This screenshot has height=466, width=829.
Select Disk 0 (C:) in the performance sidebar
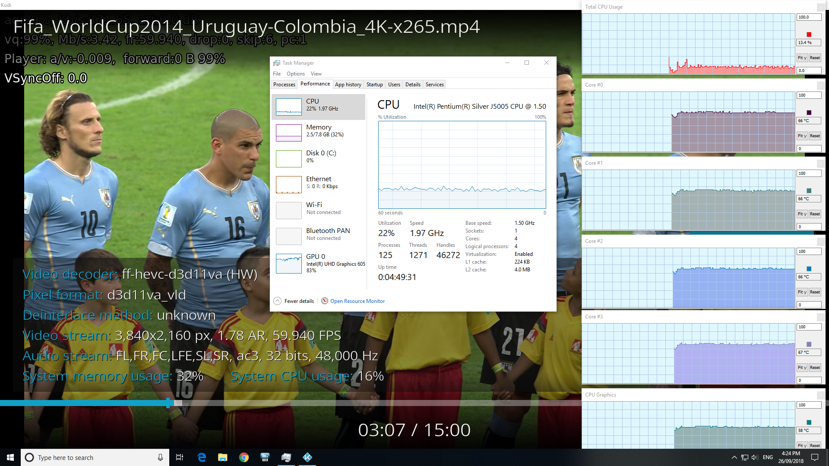coord(318,158)
